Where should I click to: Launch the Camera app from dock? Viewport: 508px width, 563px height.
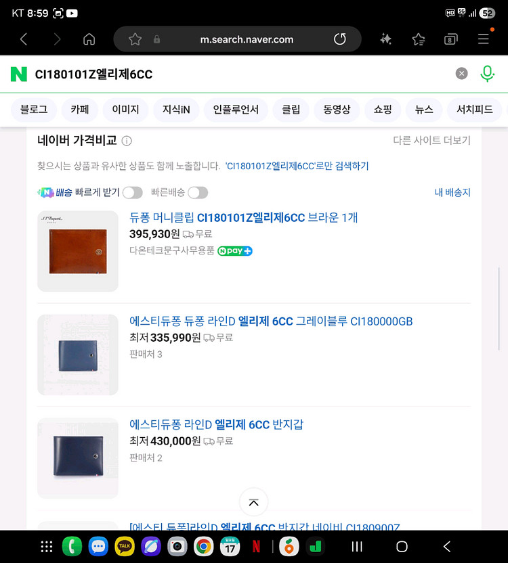(177, 547)
